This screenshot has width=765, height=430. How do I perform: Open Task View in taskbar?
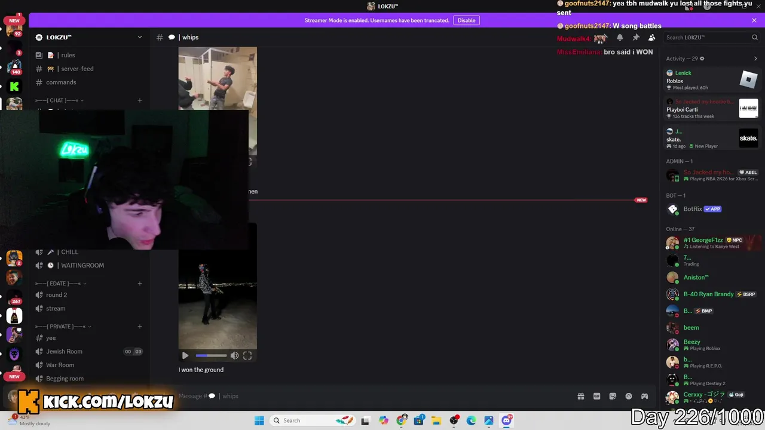click(365, 420)
